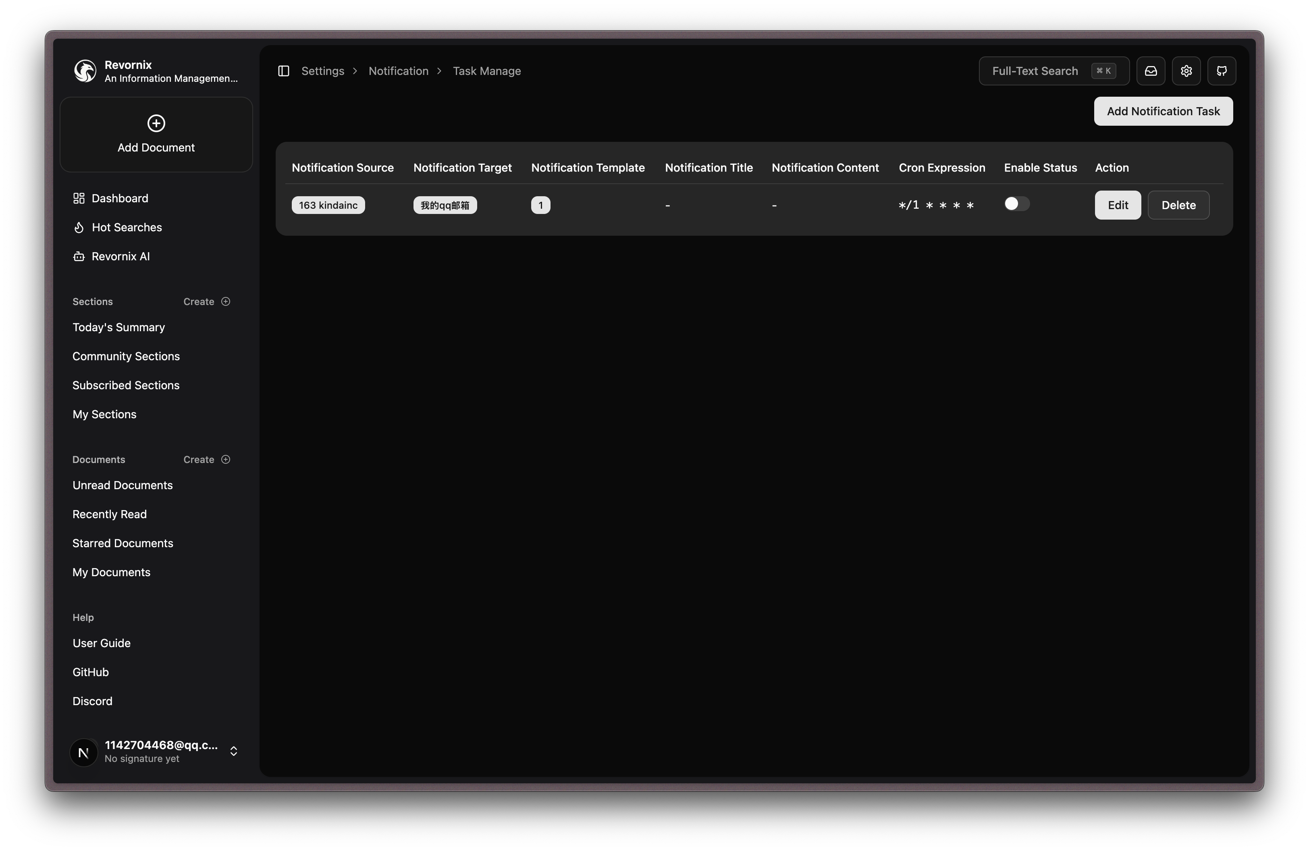Image resolution: width=1309 pixels, height=851 pixels.
Task: Click the user avatar N icon
Action: [83, 752]
